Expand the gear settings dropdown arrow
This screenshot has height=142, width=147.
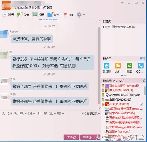[84, 15]
